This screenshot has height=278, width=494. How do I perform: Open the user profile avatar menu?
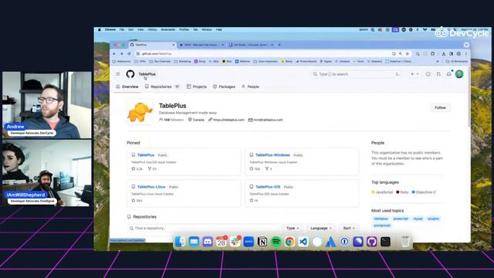[459, 74]
